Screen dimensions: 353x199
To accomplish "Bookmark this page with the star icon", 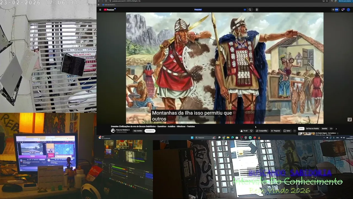I will coord(327,1).
